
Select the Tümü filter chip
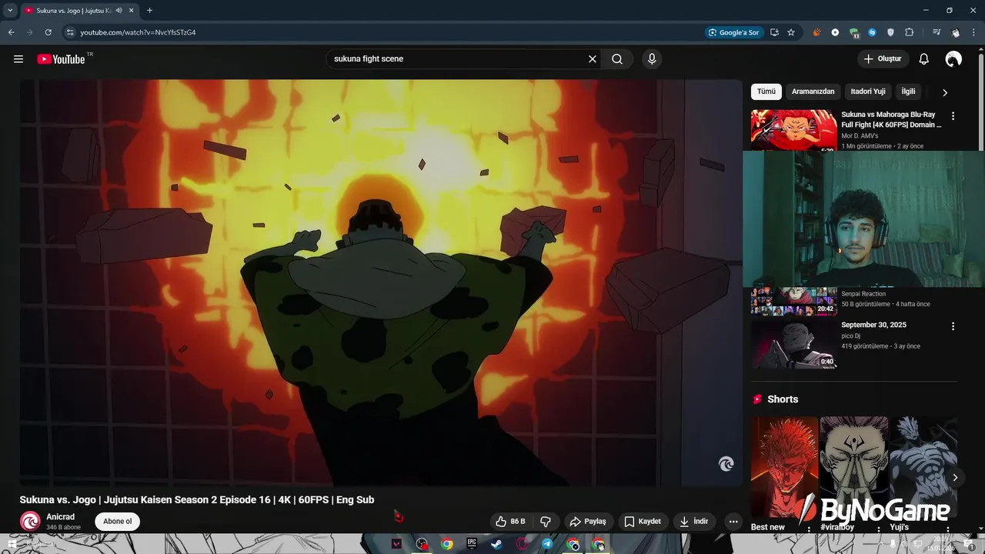click(x=766, y=92)
